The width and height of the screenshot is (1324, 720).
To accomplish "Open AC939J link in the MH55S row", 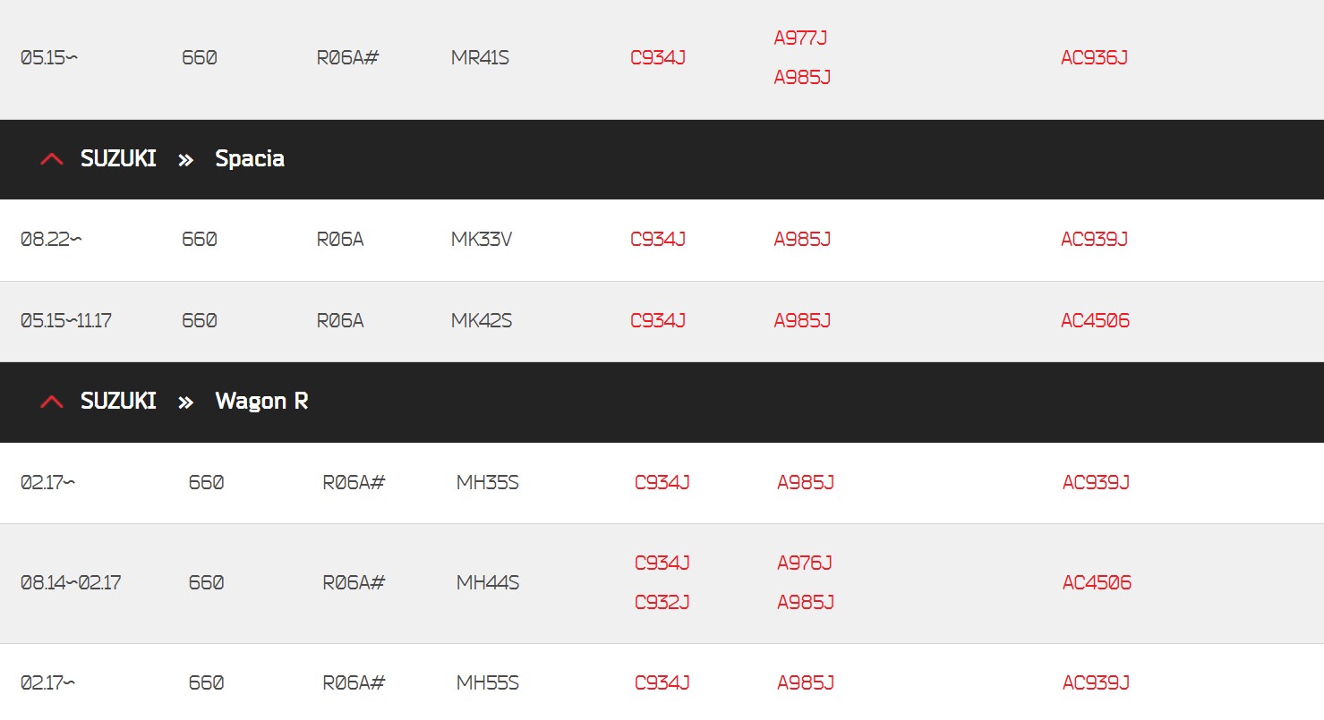I will pyautogui.click(x=1096, y=683).
